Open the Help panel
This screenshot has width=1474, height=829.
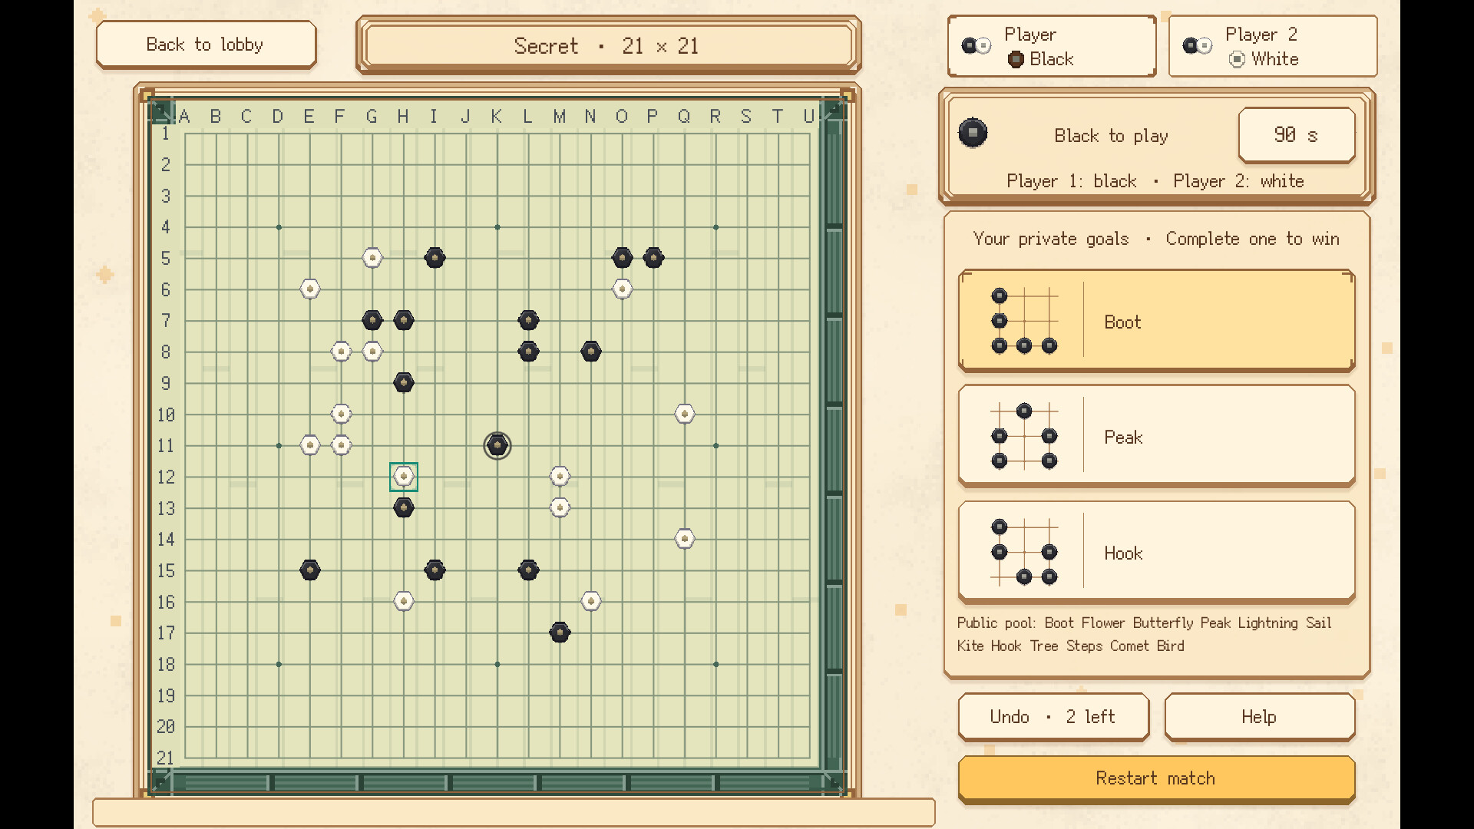click(1259, 717)
